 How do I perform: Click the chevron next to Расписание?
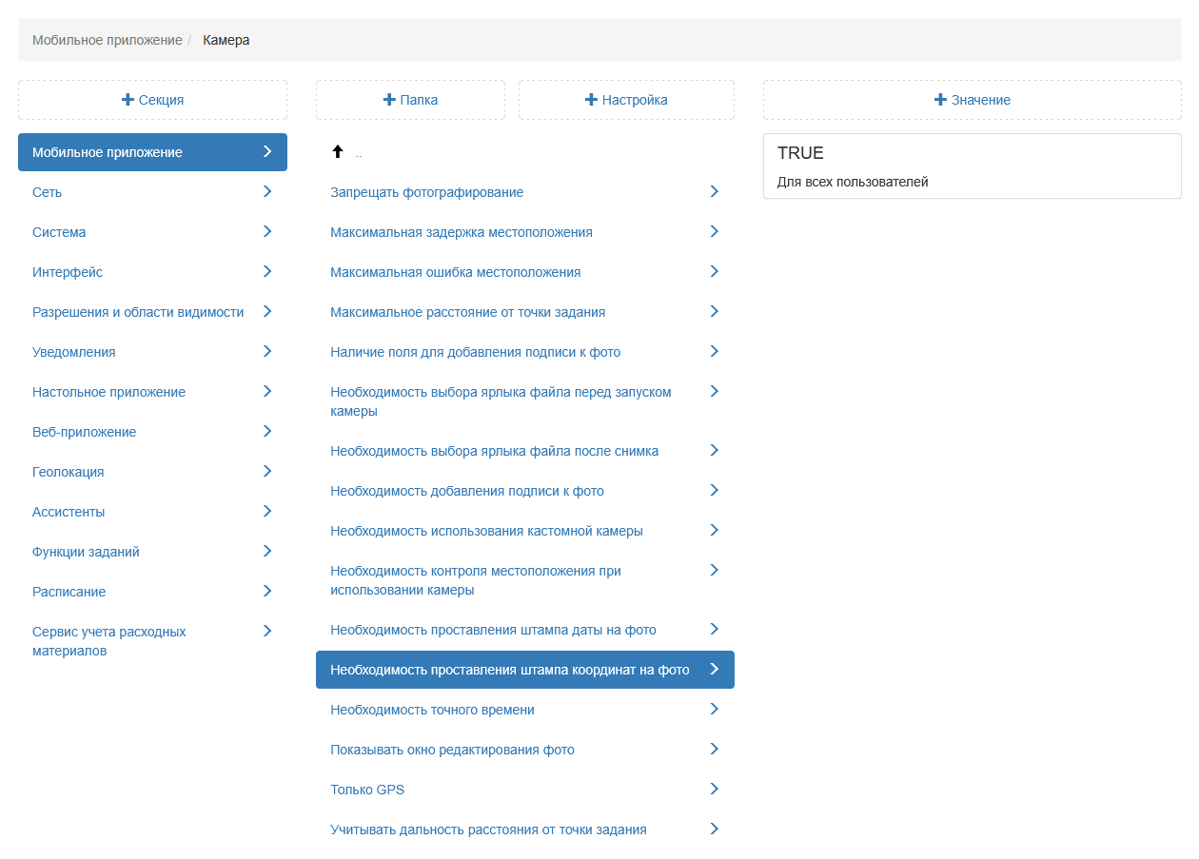(x=267, y=591)
